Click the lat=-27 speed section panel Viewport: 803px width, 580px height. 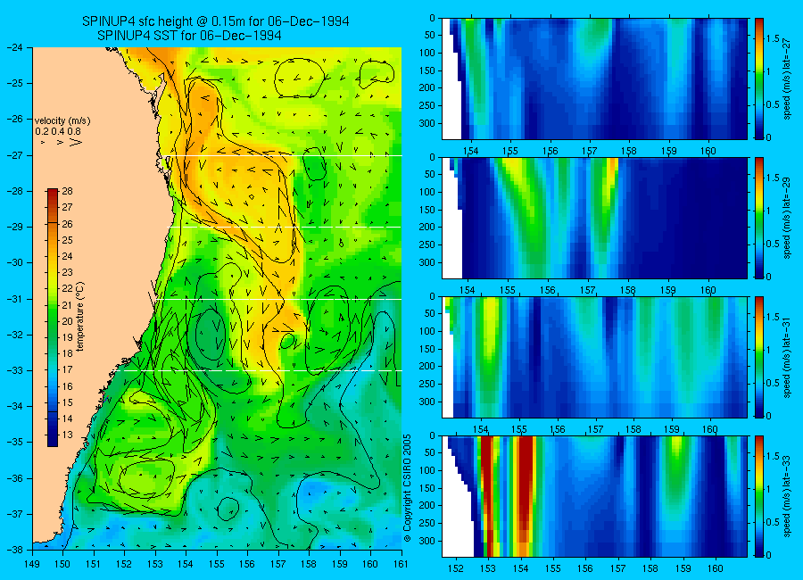click(595, 79)
